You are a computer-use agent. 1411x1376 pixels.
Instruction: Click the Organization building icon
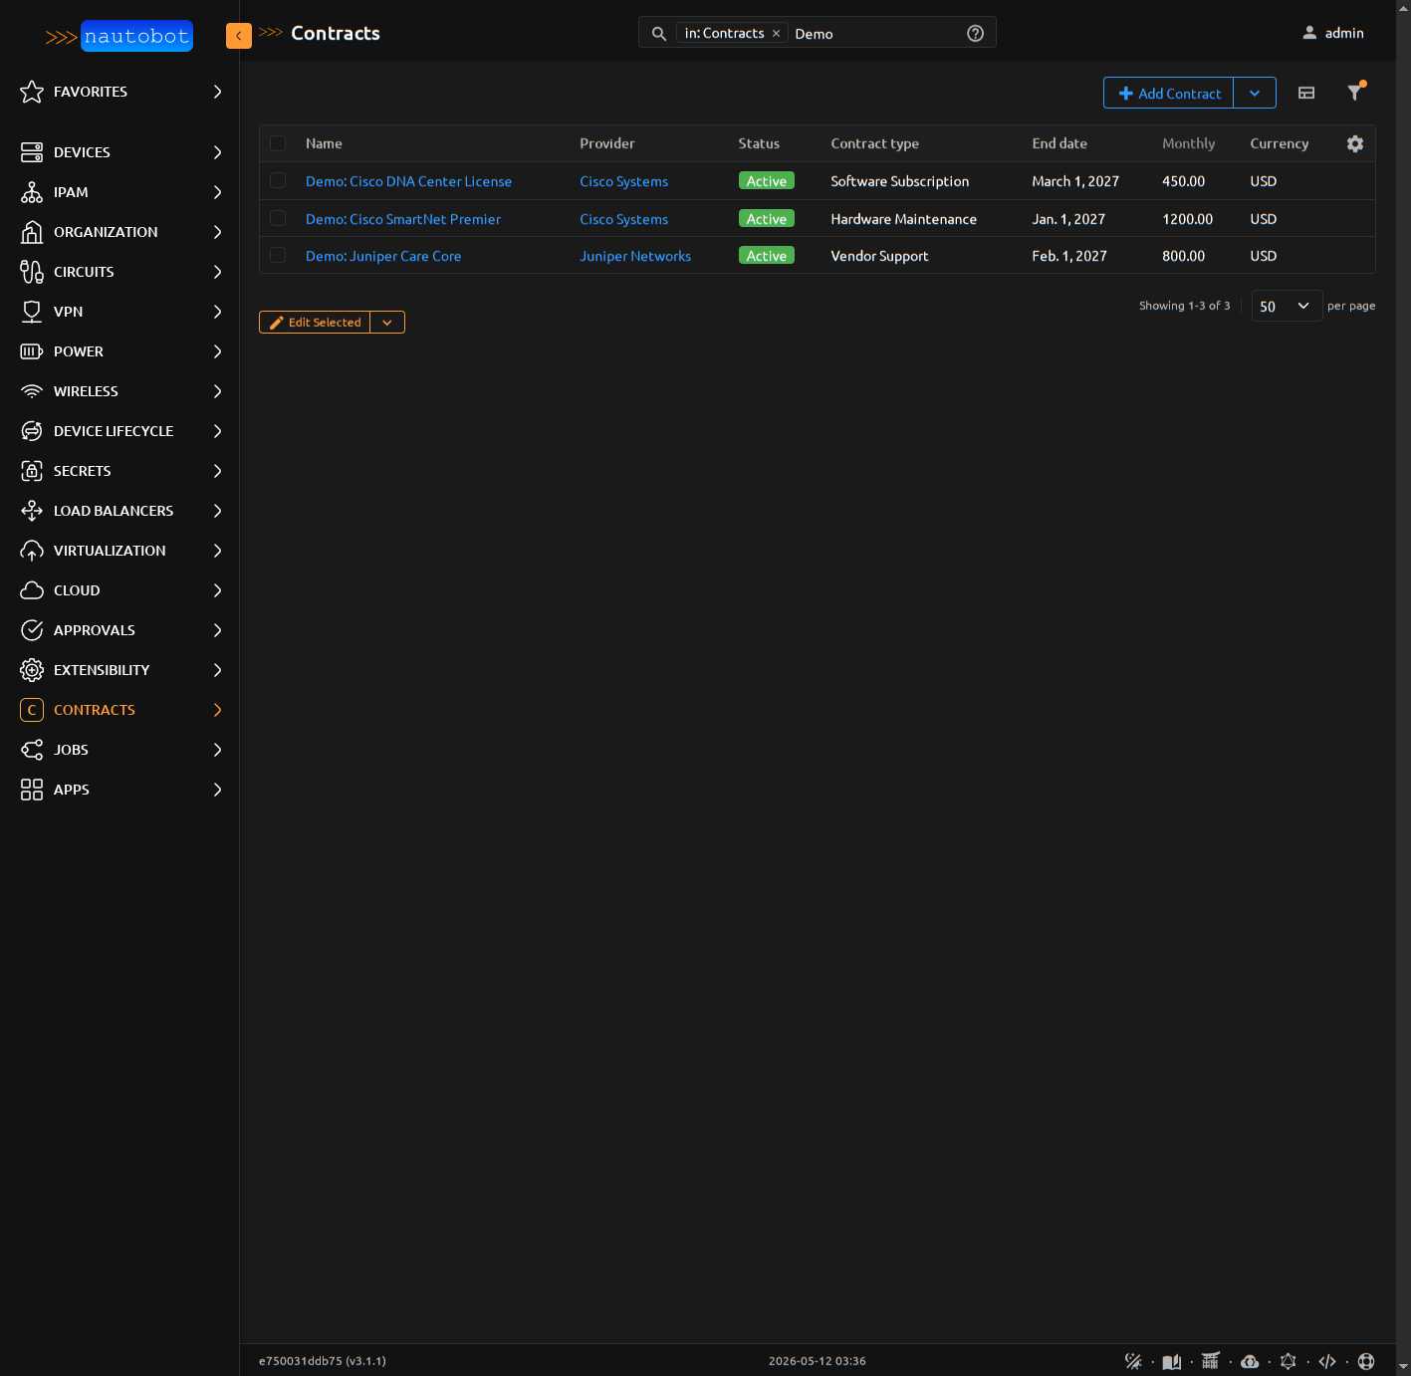[x=32, y=232]
